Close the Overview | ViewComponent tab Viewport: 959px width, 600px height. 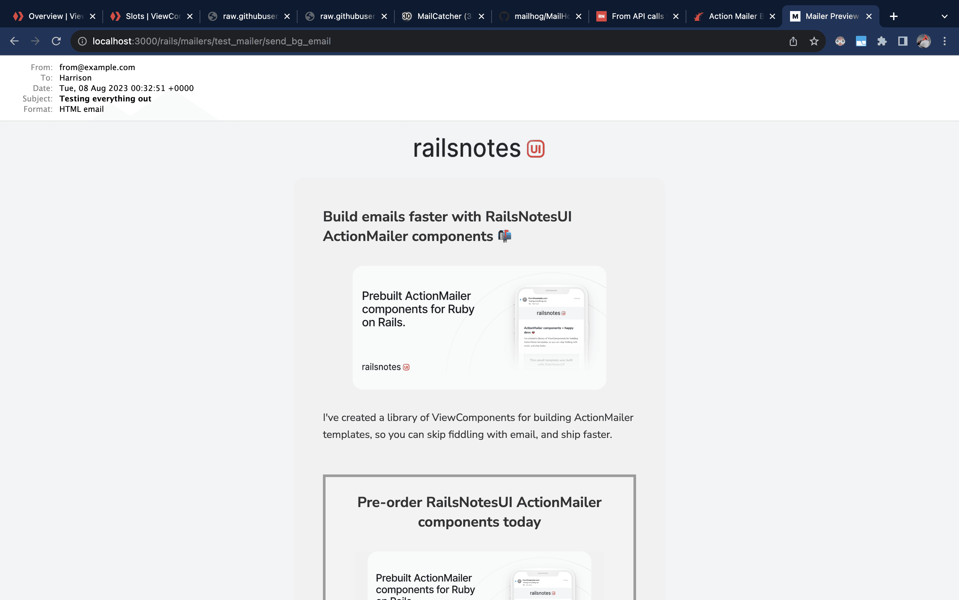(x=93, y=16)
